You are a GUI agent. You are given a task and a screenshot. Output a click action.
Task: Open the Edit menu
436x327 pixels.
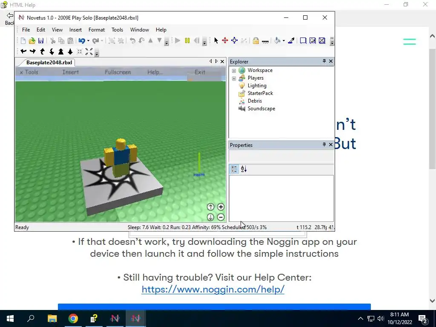tap(40, 30)
